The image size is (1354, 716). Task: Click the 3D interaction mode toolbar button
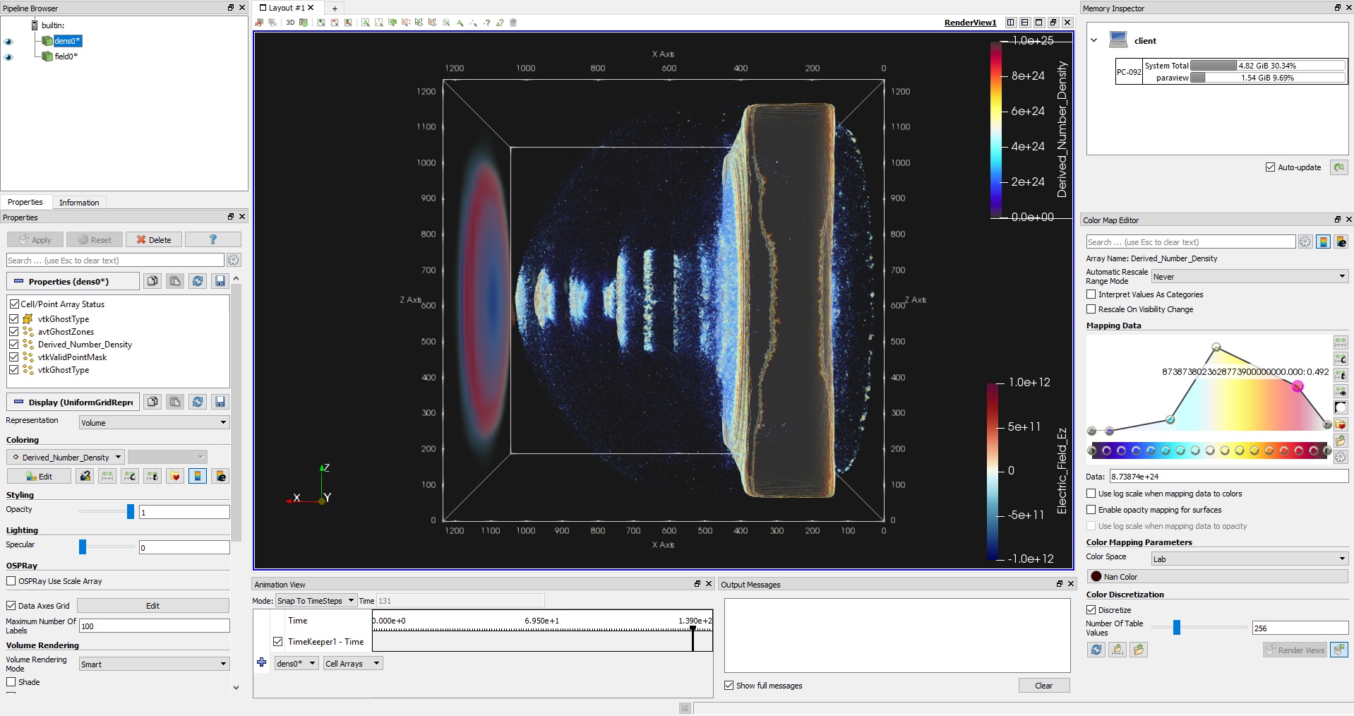pos(289,23)
